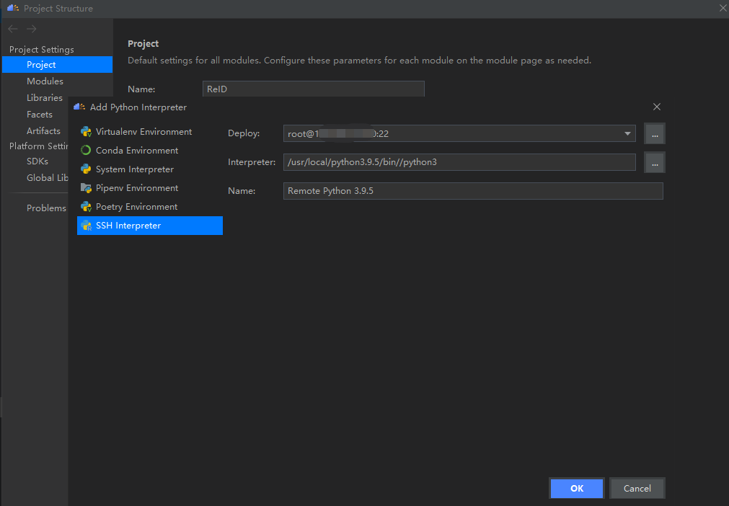Open Libraries settings section
The image size is (729, 506).
point(45,98)
